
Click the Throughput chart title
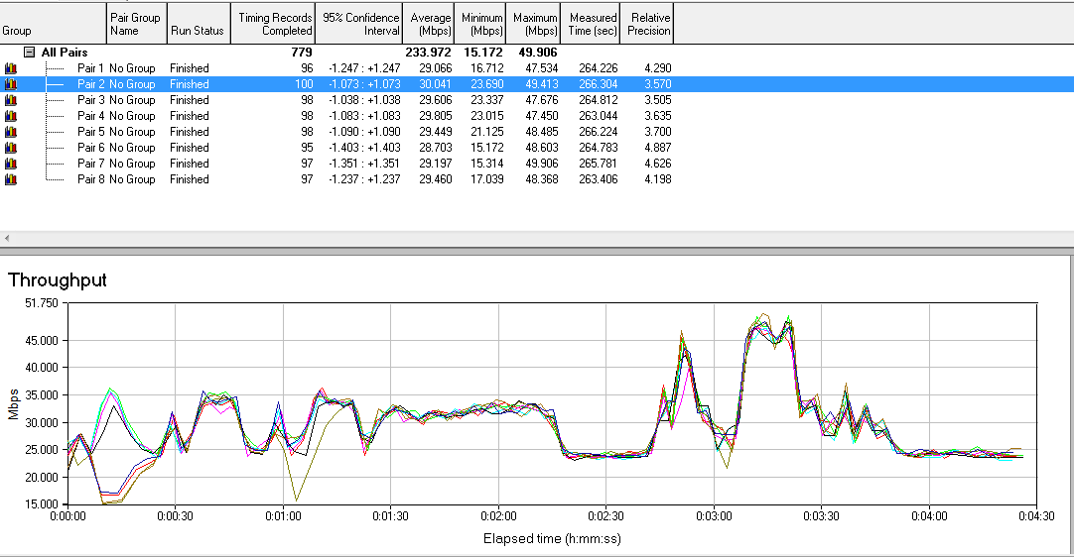(58, 279)
